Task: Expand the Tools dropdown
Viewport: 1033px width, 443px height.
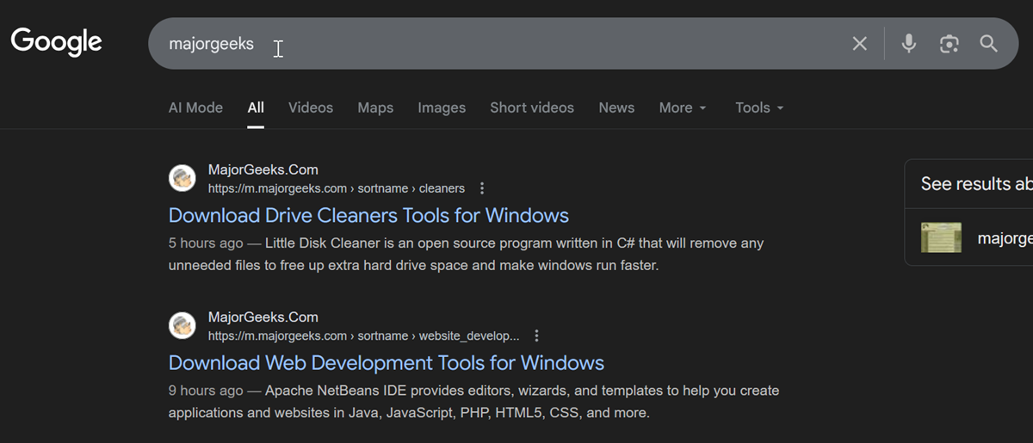Action: pos(759,108)
